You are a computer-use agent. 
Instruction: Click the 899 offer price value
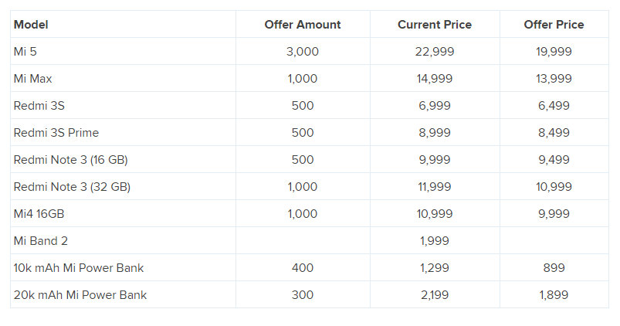pyautogui.click(x=554, y=268)
